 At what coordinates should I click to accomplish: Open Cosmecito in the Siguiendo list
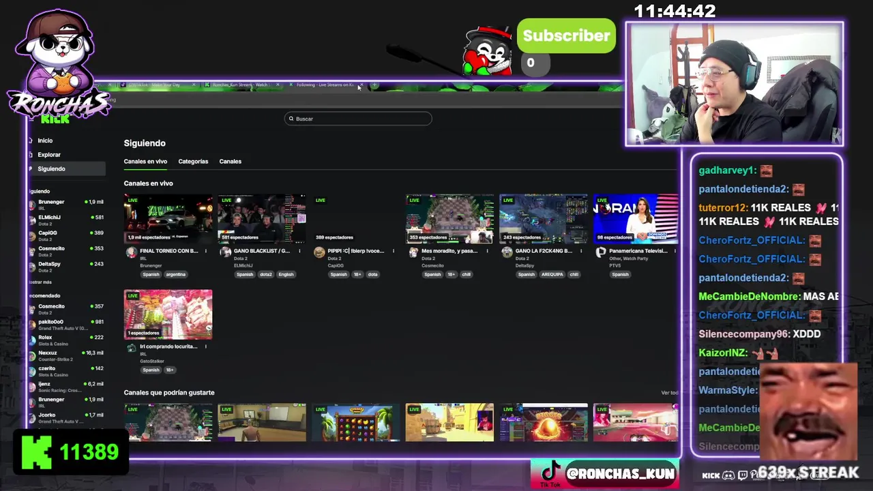point(66,250)
